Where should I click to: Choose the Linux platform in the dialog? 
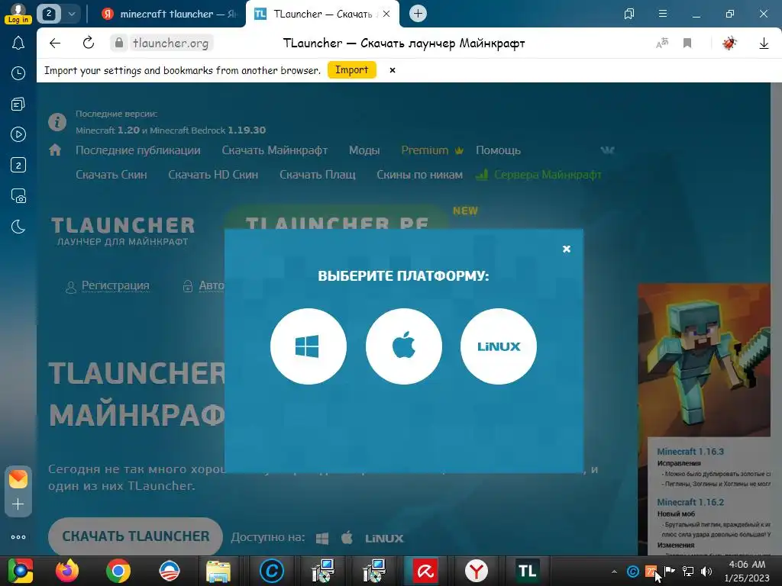499,346
